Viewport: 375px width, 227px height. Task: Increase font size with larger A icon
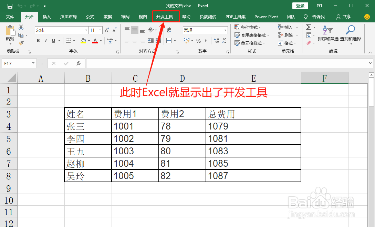point(107,30)
